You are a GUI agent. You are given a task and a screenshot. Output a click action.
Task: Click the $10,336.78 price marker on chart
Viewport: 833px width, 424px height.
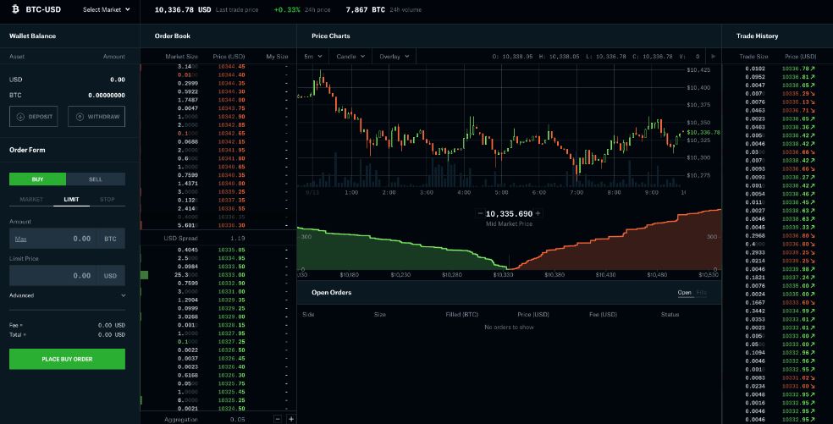[x=703, y=132]
